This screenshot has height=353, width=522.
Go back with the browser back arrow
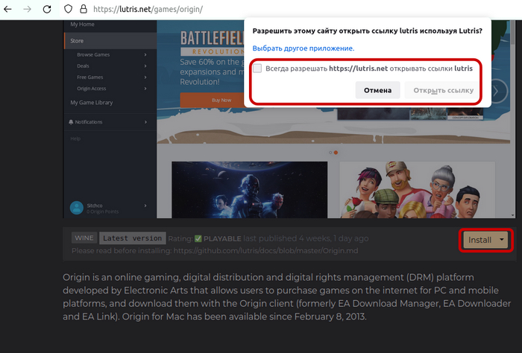click(x=7, y=9)
